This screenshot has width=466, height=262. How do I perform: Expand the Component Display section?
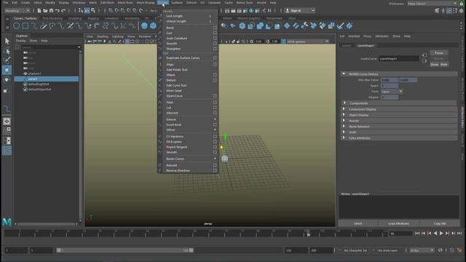pos(398,109)
